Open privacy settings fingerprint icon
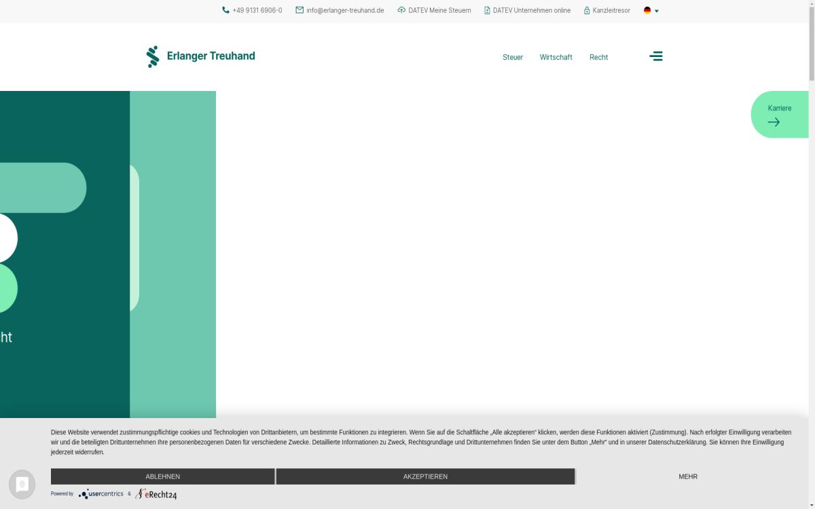The width and height of the screenshot is (815, 509). point(22,484)
